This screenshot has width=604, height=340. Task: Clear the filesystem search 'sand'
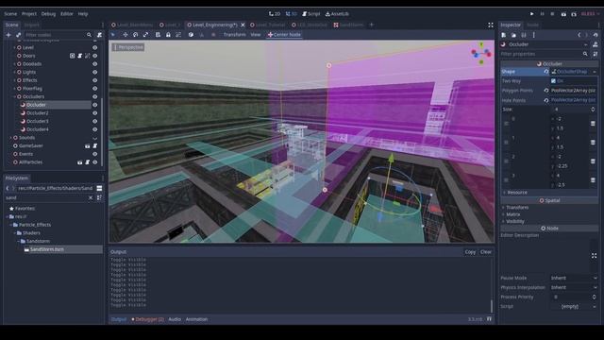point(91,197)
